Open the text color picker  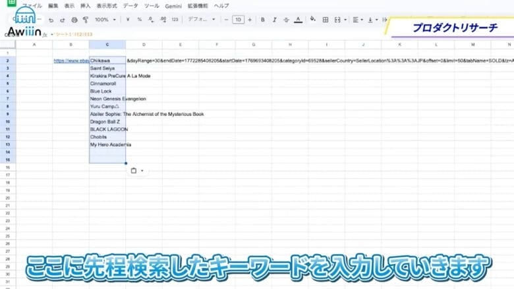[298, 20]
